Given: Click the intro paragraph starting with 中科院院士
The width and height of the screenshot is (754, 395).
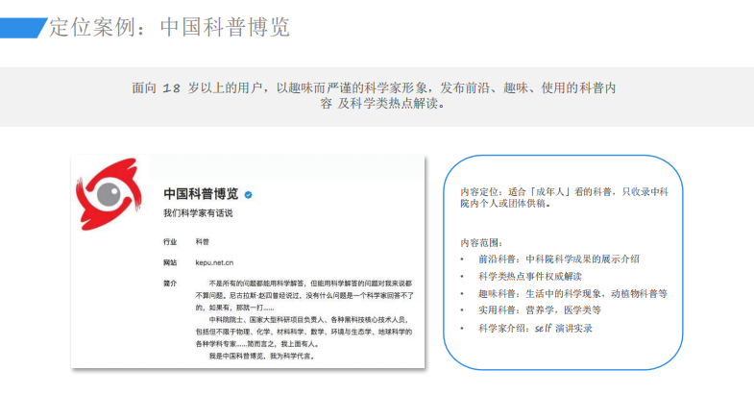Looking at the screenshot, I should coord(304,332).
